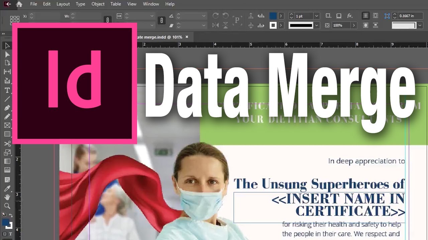
Task: Open the Type menu
Action: 80,4
